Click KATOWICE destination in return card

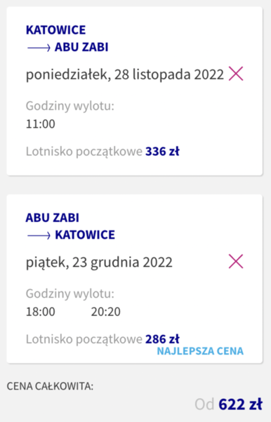(x=85, y=235)
